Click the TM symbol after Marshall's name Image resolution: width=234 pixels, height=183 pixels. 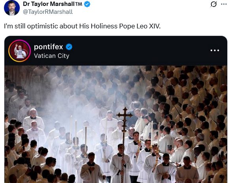point(79,4)
